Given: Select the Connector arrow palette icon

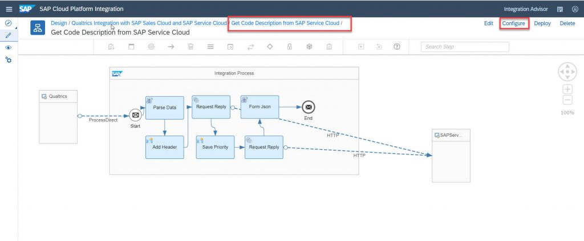Looking at the screenshot, I should point(171,47).
